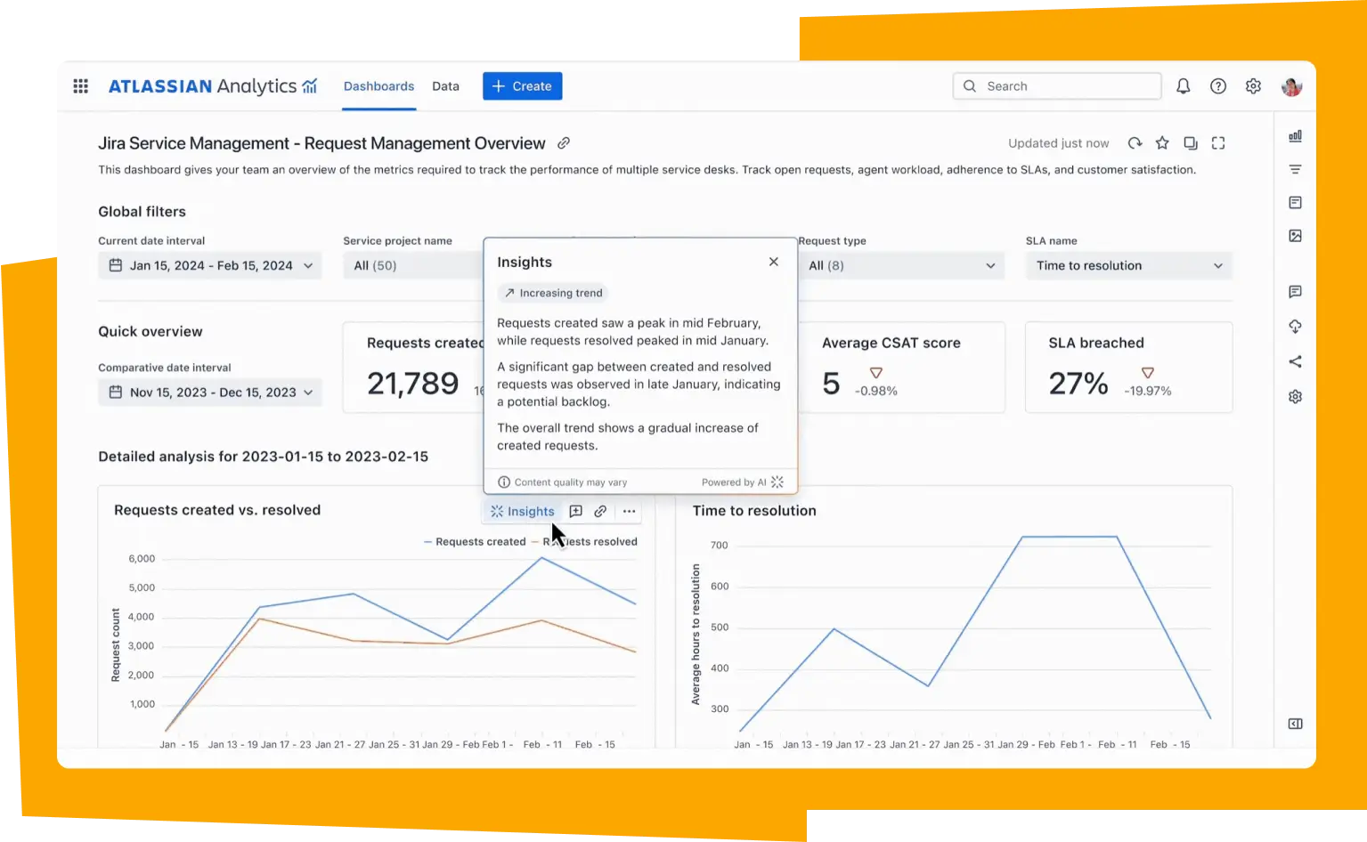Enter full screen dashboard mode
Image resolution: width=1367 pixels, height=842 pixels.
[1218, 143]
